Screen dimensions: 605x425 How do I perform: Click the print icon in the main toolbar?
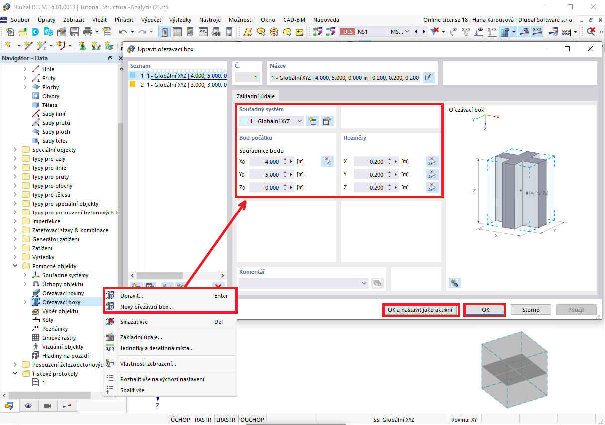(88, 32)
